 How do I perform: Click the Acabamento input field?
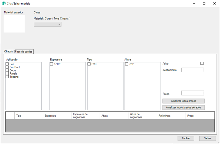192,70
